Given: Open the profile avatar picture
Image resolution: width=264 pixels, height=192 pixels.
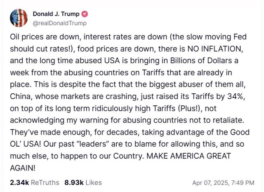Looking at the screenshot, I should point(19,18).
